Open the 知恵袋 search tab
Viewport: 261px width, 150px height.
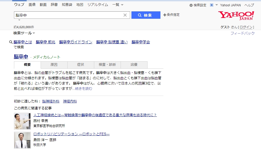coord(67,5)
